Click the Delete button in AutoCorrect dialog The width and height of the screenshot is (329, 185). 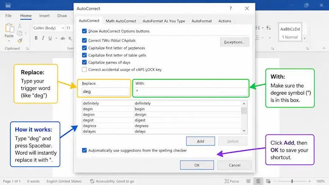click(233, 141)
